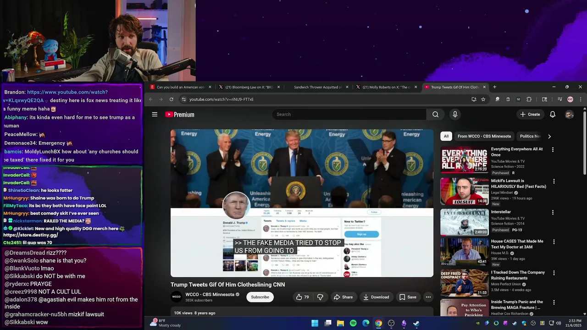Image resolution: width=587 pixels, height=330 pixels.
Task: Open Microsoft Edge from taskbar
Action: tap(365, 323)
